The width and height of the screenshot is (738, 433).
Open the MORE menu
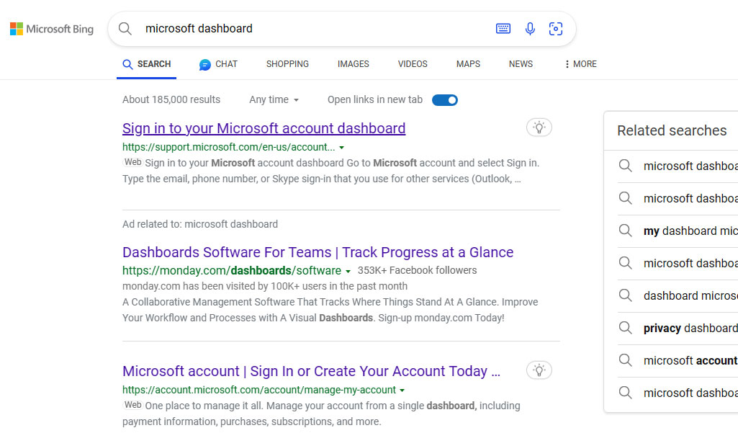click(581, 64)
